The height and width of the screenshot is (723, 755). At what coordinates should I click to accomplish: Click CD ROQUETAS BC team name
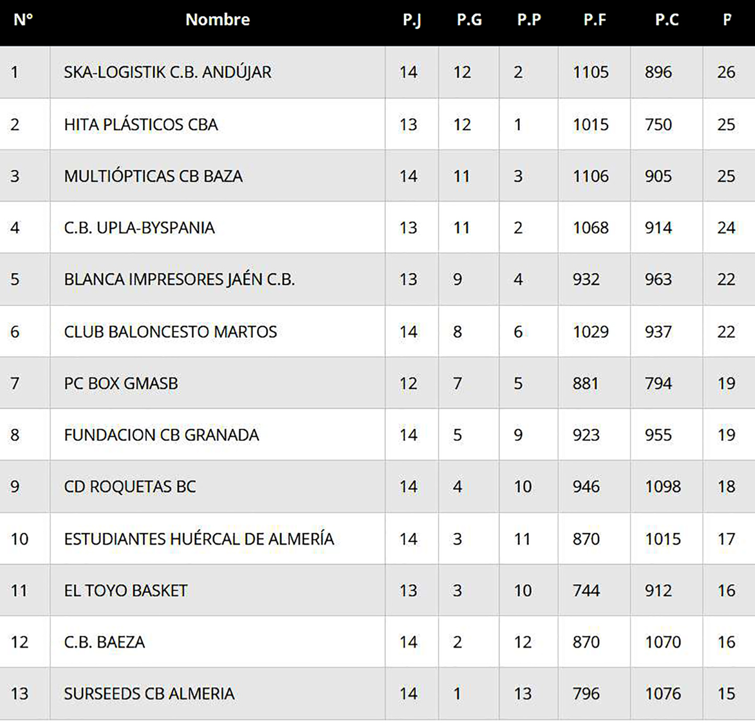(130, 487)
